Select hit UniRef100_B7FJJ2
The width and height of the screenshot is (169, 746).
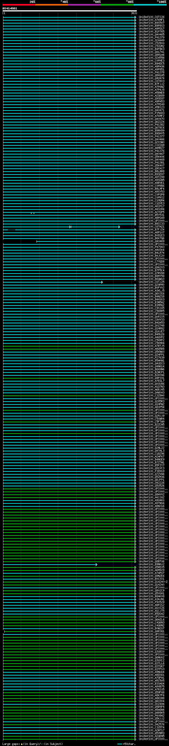click(151, 84)
